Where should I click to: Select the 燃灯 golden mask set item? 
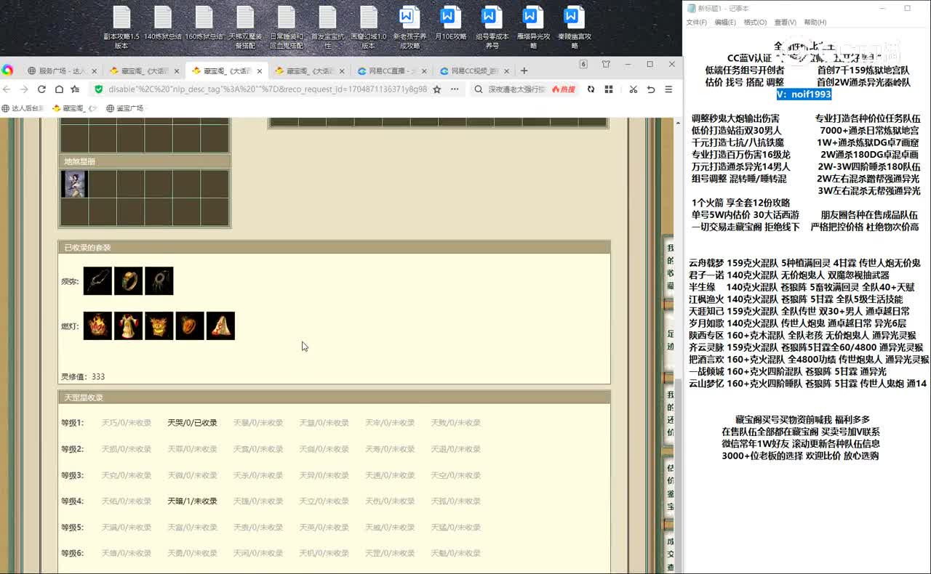[159, 326]
